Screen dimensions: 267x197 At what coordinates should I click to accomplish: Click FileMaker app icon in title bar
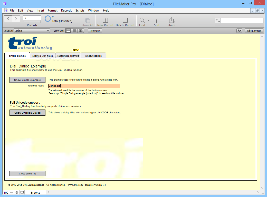coord(4,4)
